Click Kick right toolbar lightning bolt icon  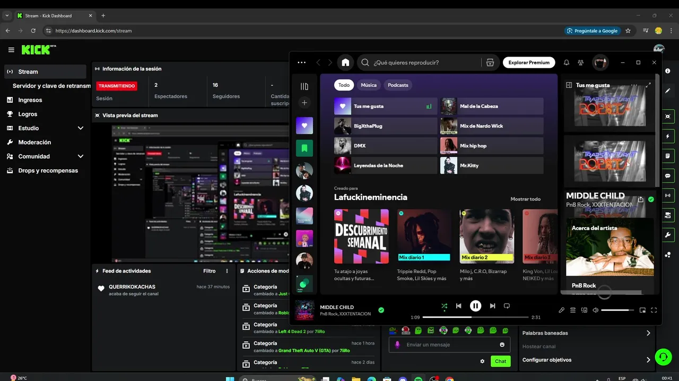(x=667, y=136)
